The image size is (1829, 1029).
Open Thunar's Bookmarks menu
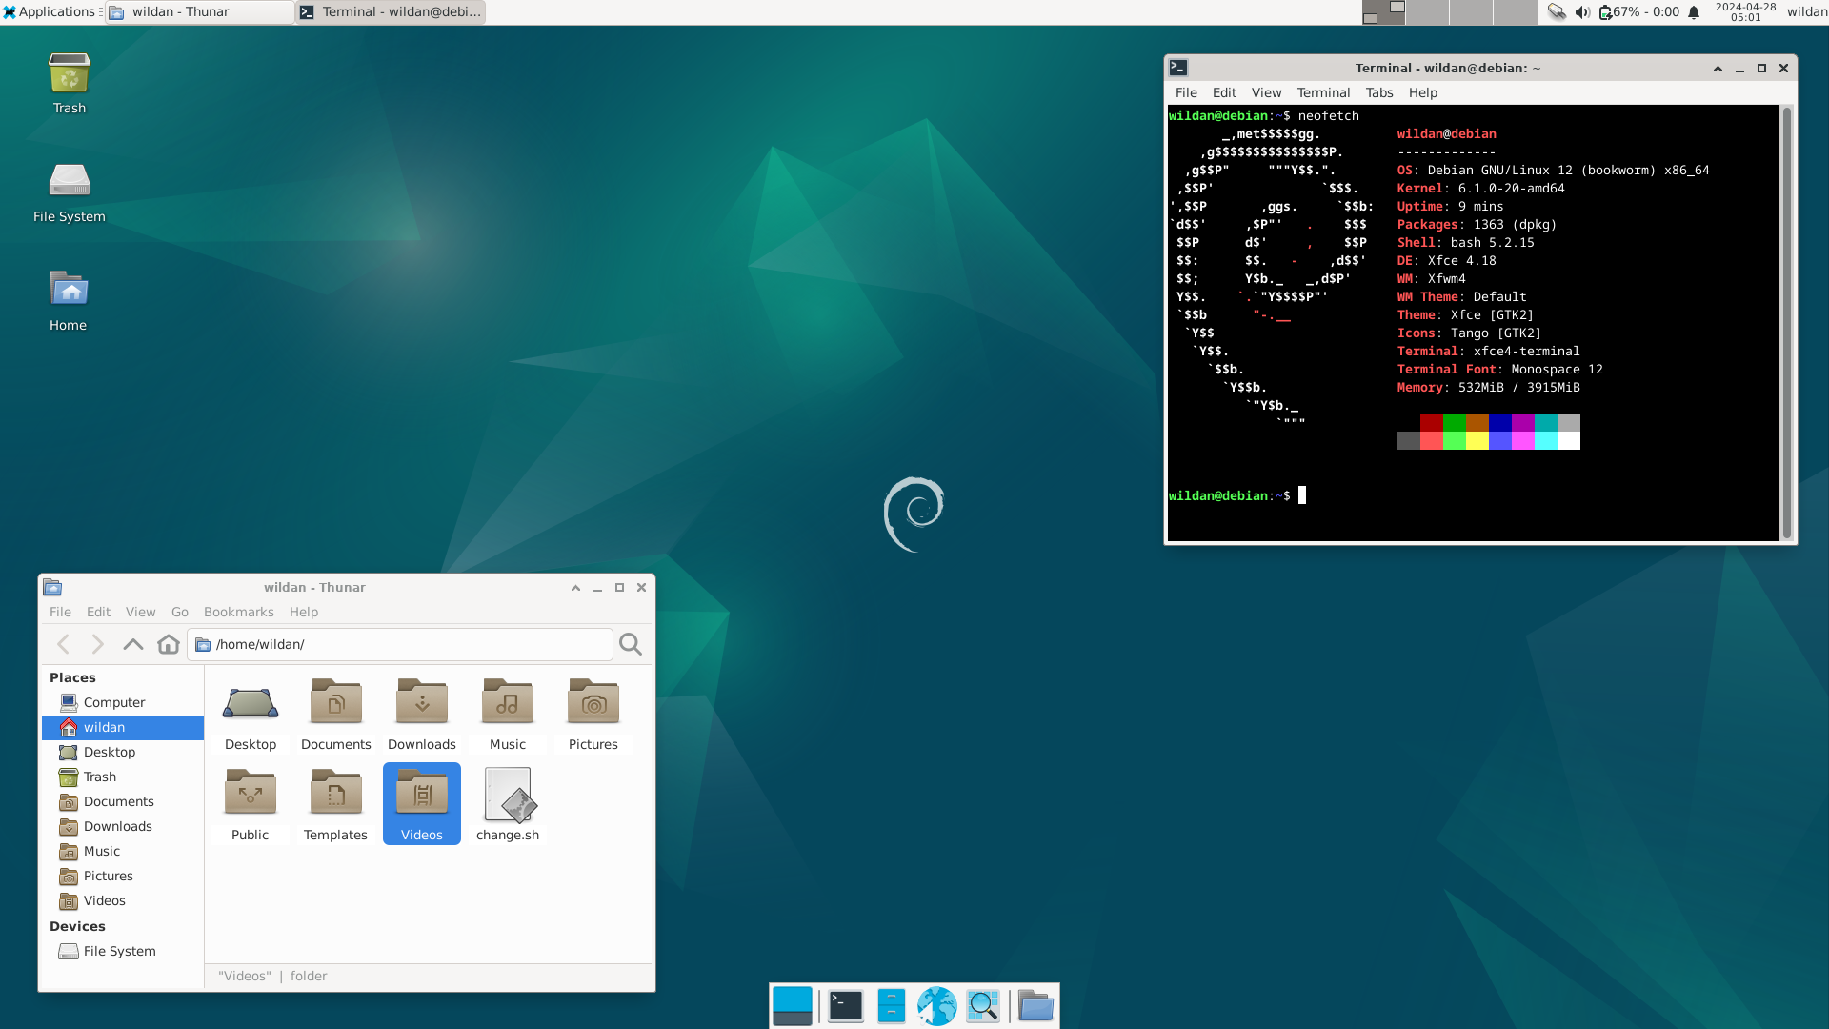[239, 612]
